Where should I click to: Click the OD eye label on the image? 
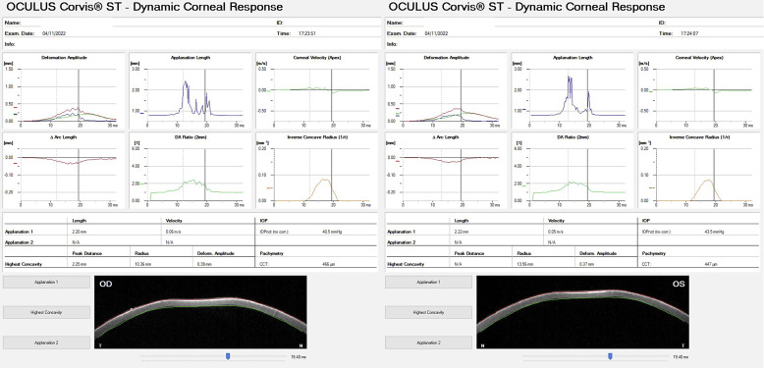click(x=105, y=284)
